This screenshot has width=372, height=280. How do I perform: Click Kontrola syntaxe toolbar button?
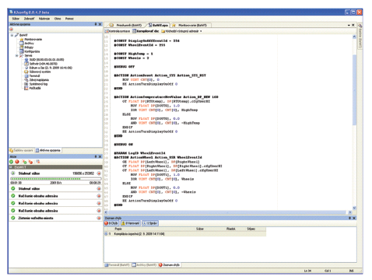point(118,31)
